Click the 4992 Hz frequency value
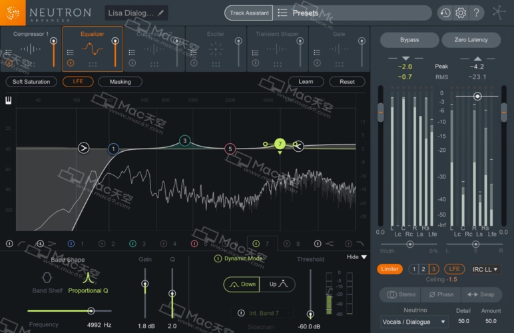This screenshot has width=514, height=333. (x=99, y=325)
